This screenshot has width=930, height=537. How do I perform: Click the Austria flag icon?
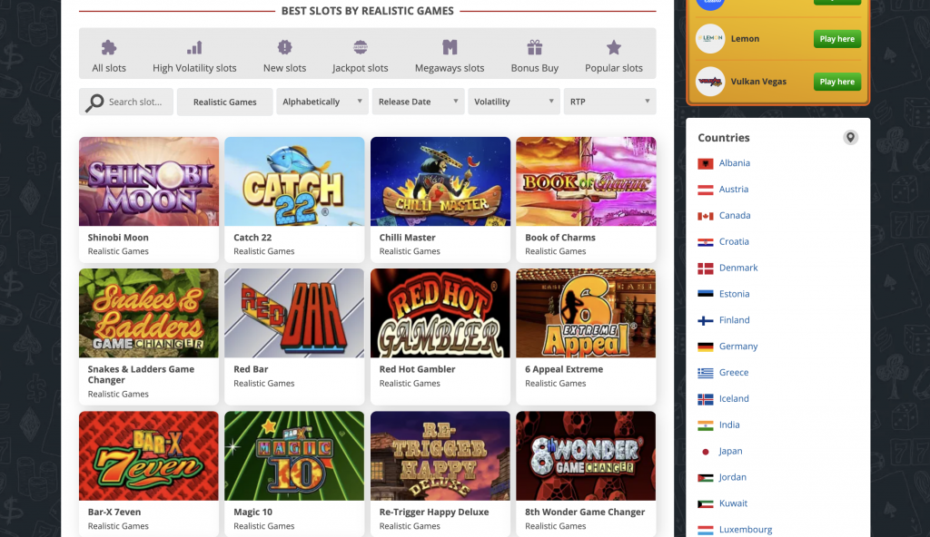(705, 190)
